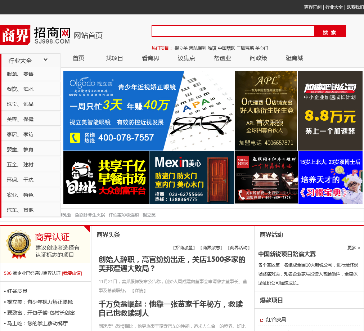Open 逛商城 nav item
This screenshot has width=364, height=331.
tap(295, 58)
